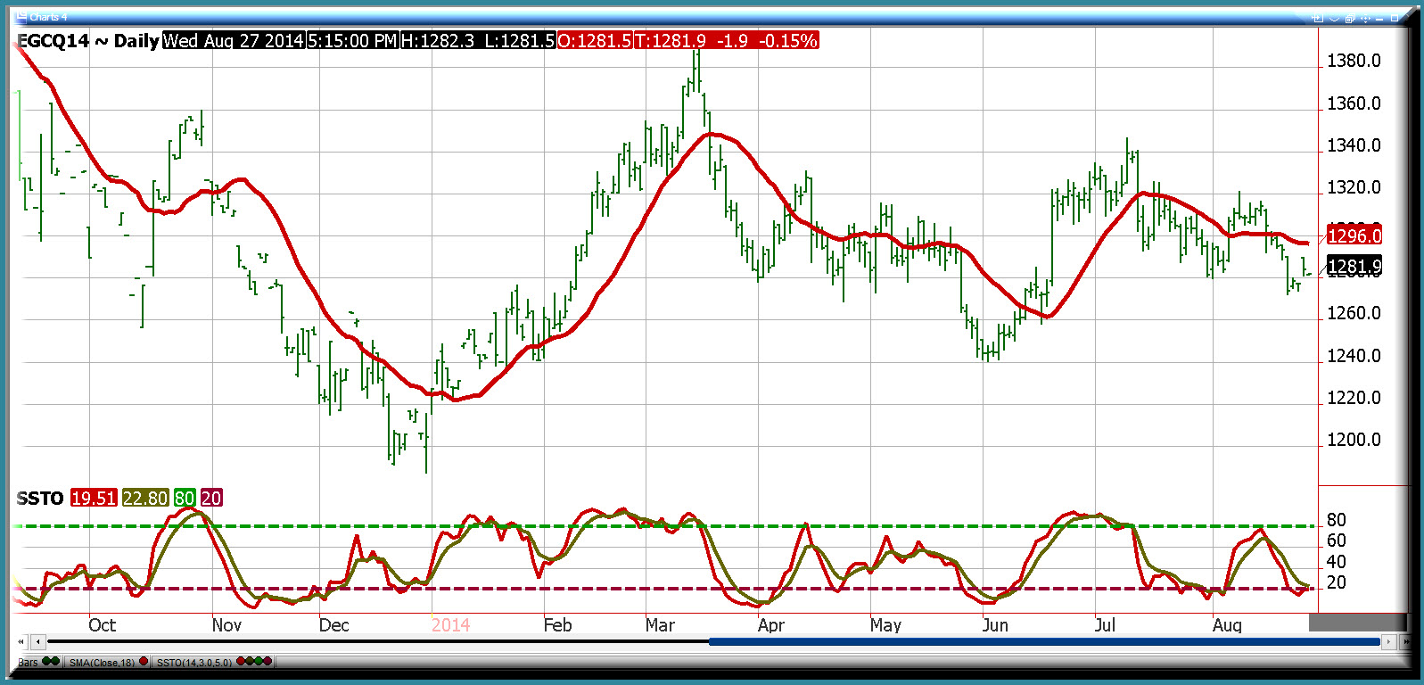Click second green dot on Bars tab

coord(55,662)
